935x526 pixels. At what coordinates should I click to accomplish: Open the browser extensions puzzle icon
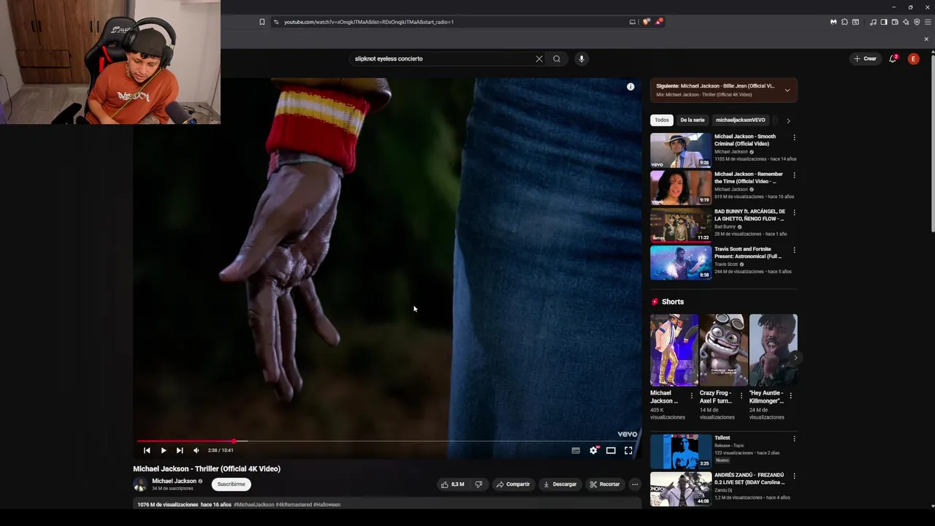pos(844,22)
